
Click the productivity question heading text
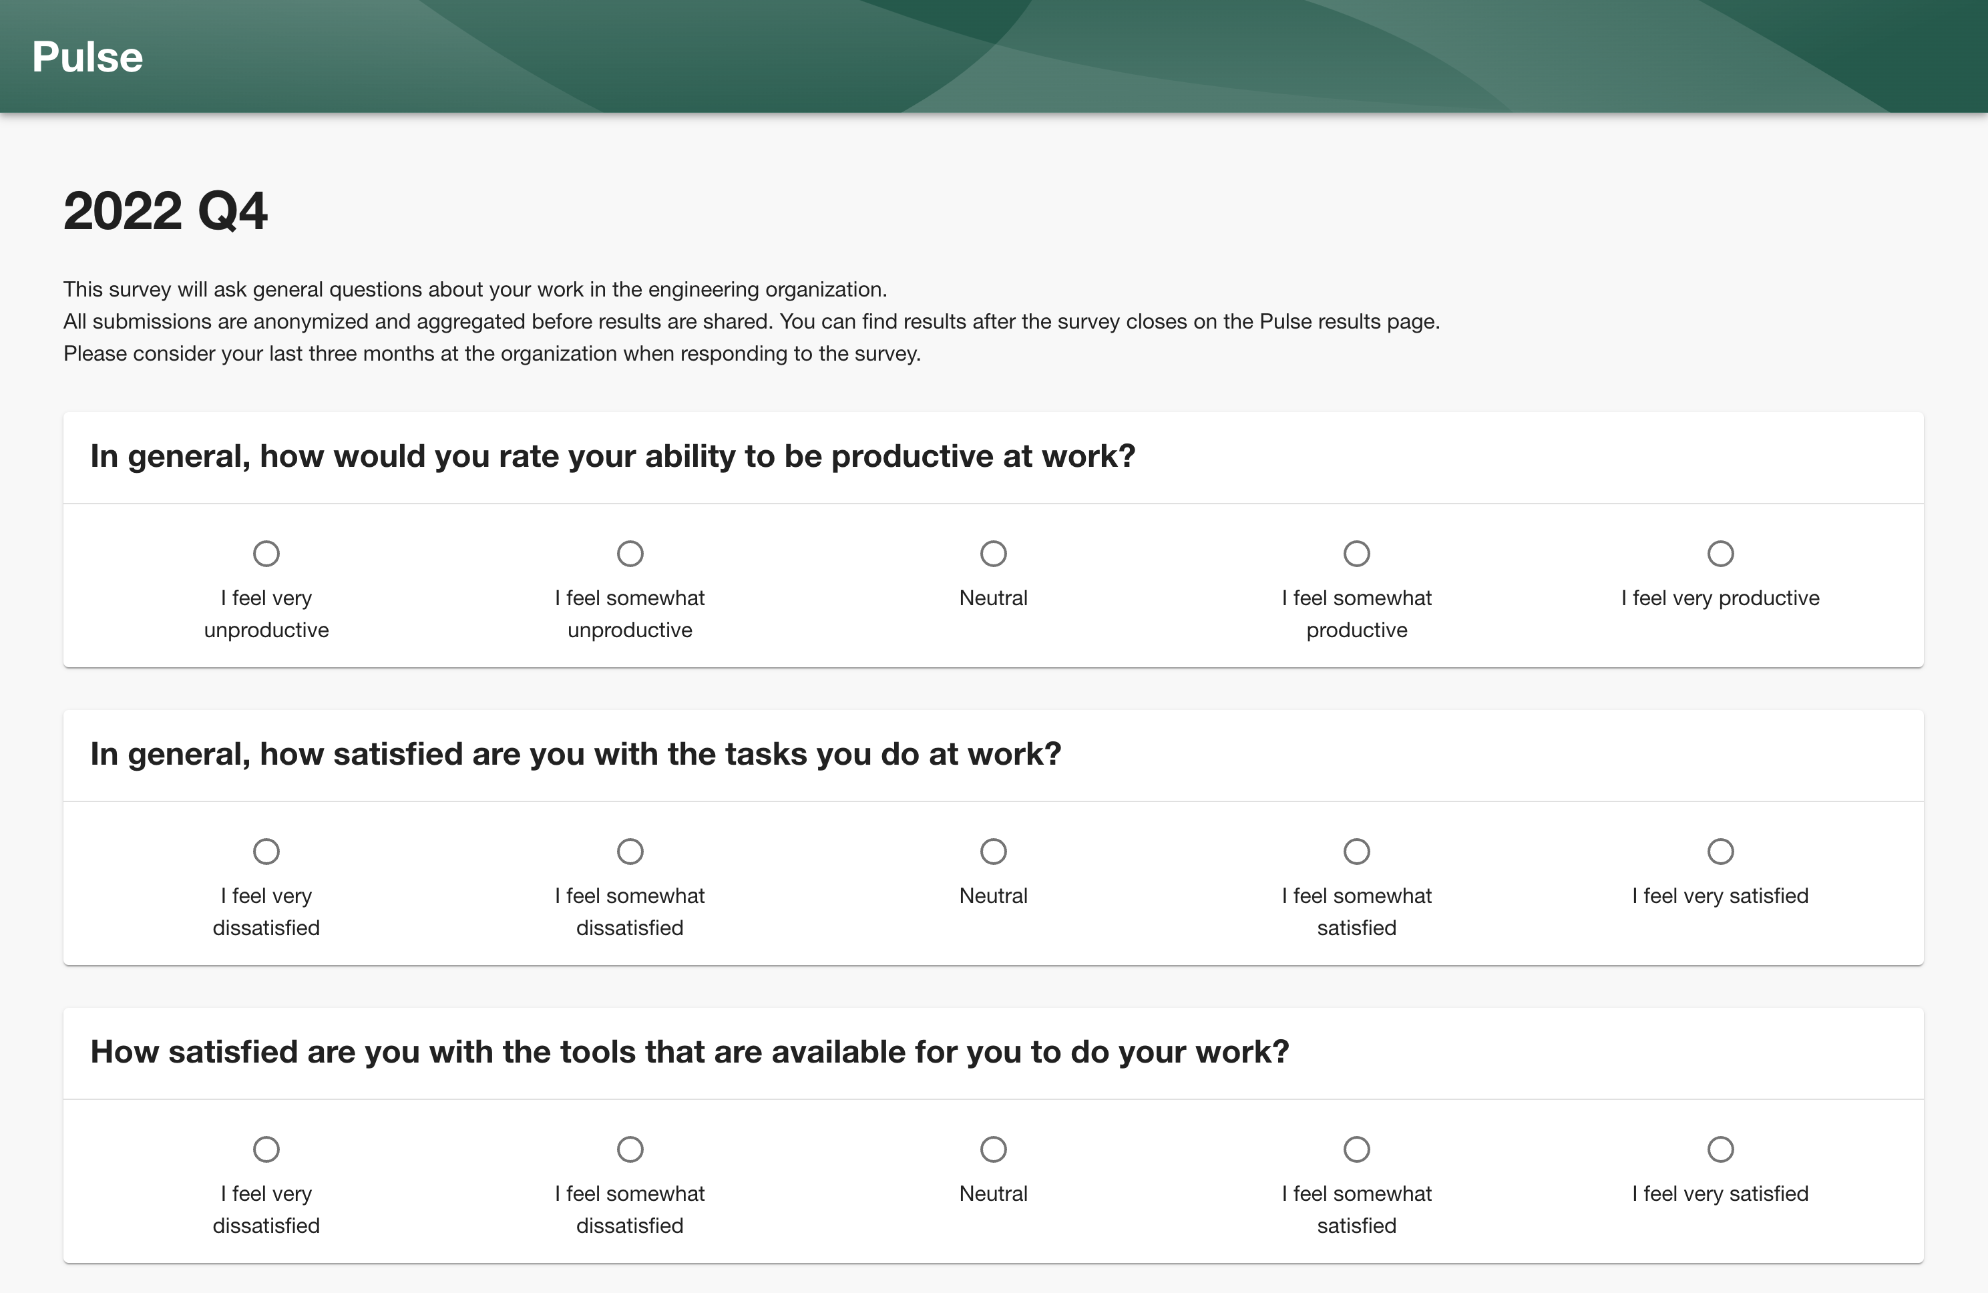click(612, 456)
